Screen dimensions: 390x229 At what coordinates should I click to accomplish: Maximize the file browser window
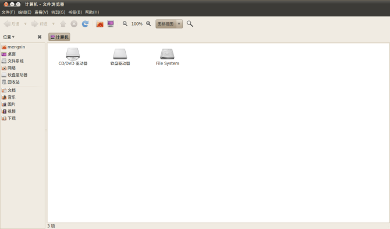pos(18,4)
